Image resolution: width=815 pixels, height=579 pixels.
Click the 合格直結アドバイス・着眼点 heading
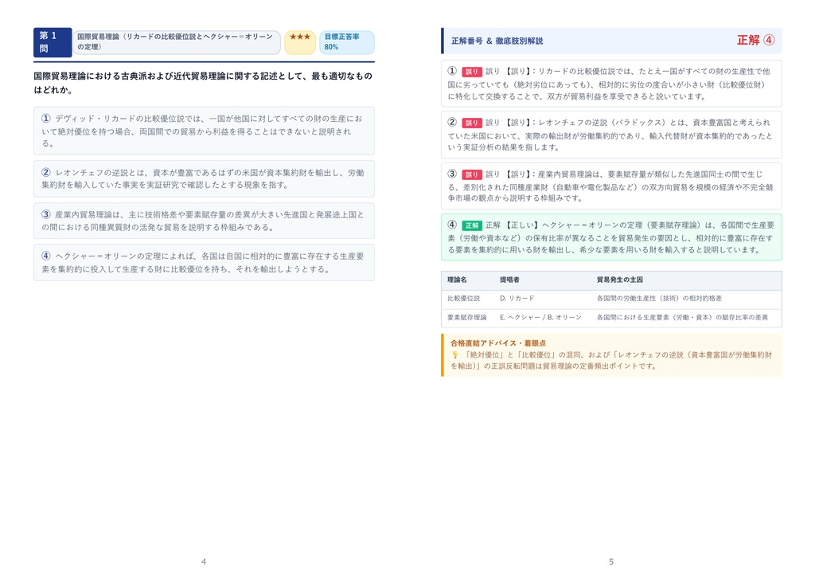click(x=498, y=343)
